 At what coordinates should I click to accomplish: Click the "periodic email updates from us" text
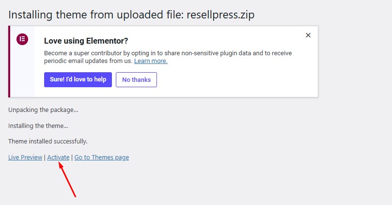pyautogui.click(x=88, y=61)
